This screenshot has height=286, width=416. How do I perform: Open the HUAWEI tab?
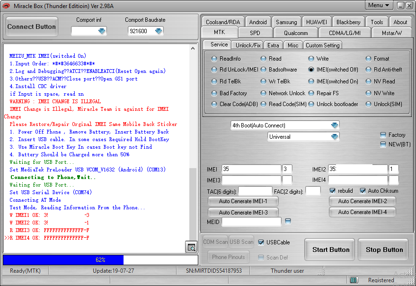pyautogui.click(x=317, y=22)
